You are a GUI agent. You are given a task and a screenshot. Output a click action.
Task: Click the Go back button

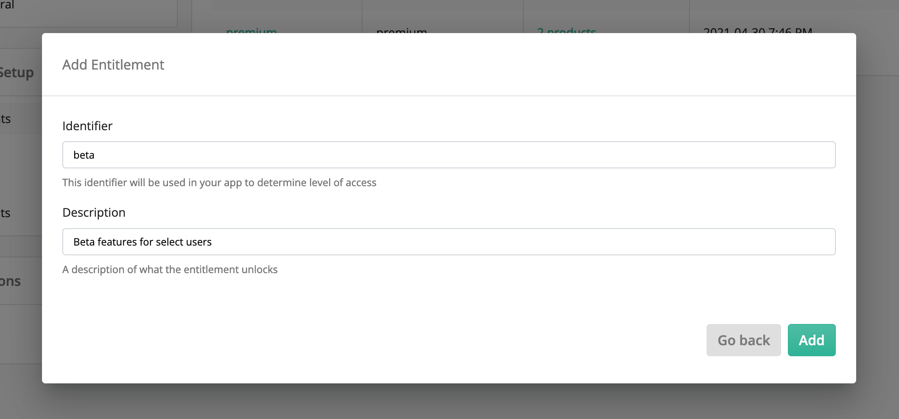[743, 340]
